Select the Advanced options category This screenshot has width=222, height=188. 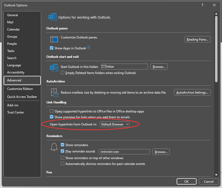coord(22,80)
